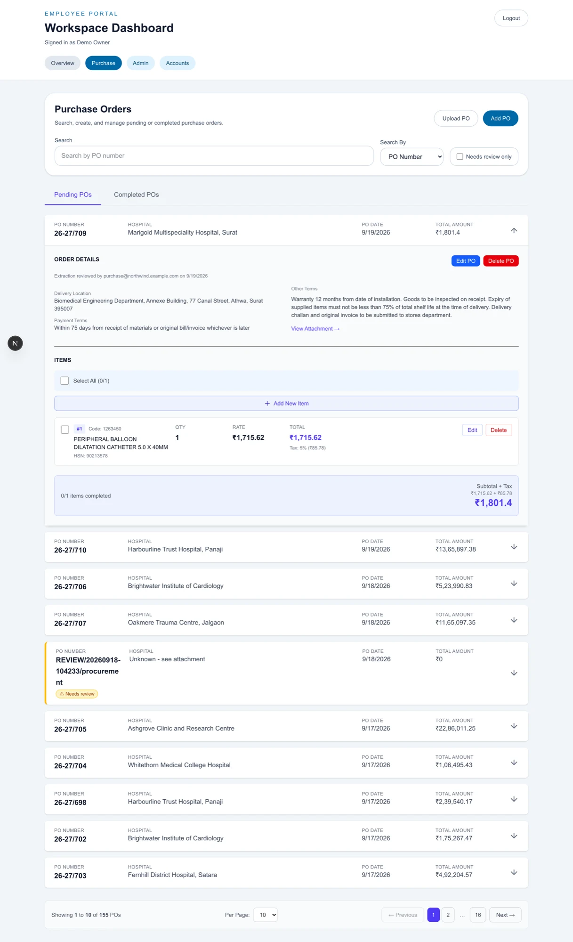The width and height of the screenshot is (573, 942).
Task: Expand the REVIEW/20260918 PO row arrow
Action: 514,673
